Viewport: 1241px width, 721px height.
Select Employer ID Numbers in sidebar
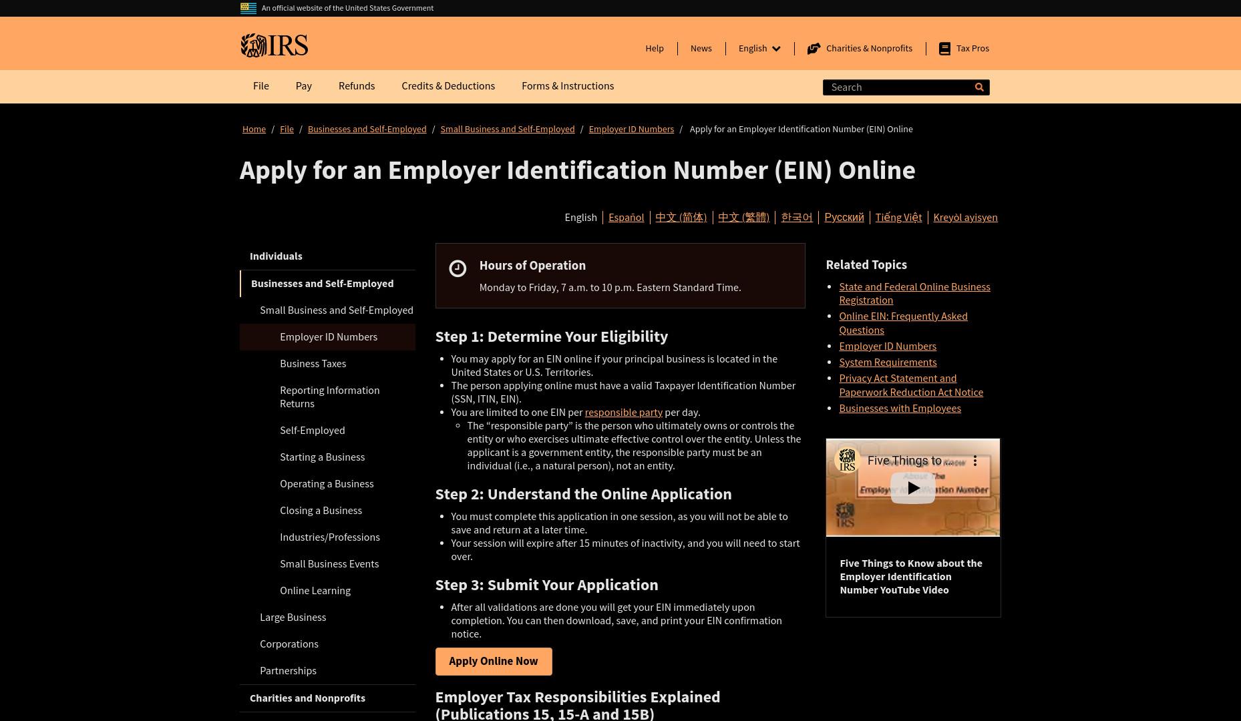327,337
